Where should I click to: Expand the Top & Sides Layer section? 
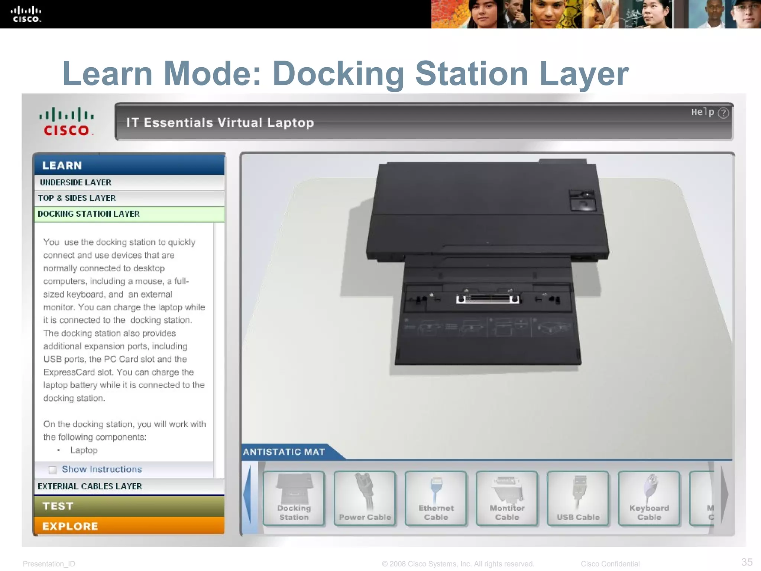pos(129,198)
